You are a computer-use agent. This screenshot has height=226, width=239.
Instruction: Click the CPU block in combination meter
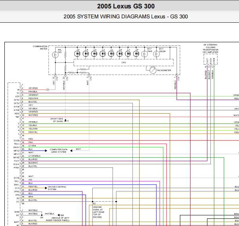click(x=124, y=63)
